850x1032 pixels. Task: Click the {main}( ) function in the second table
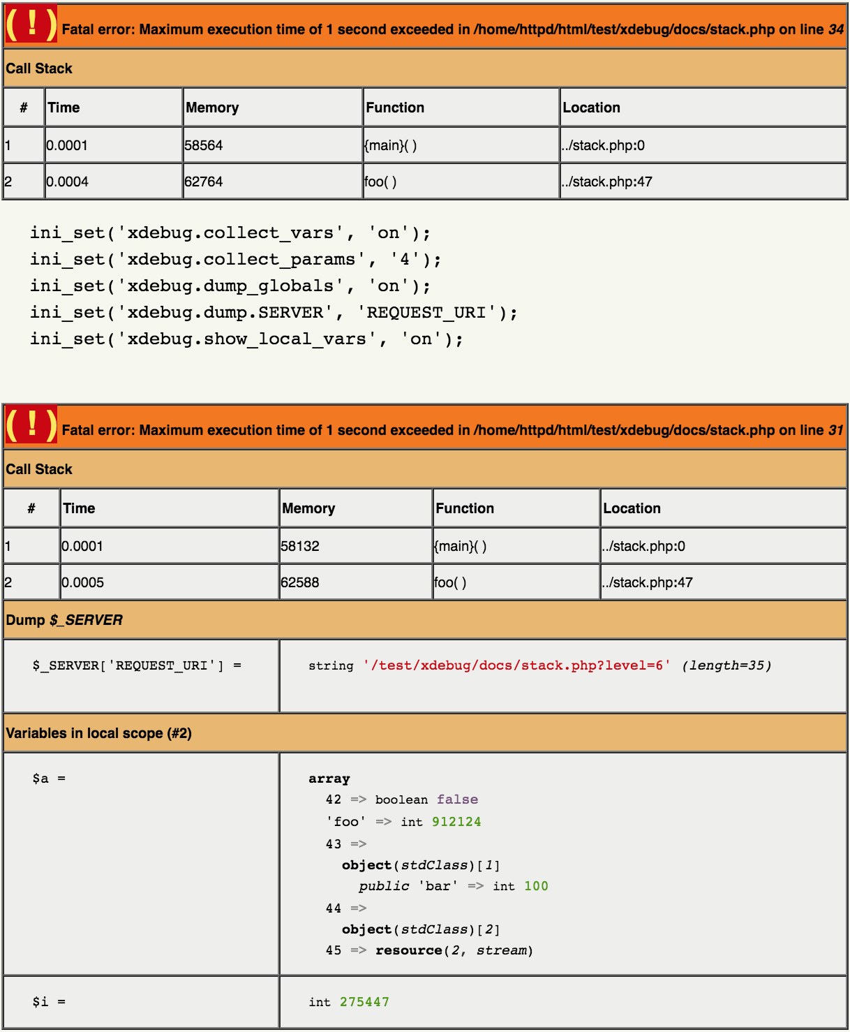click(x=461, y=546)
